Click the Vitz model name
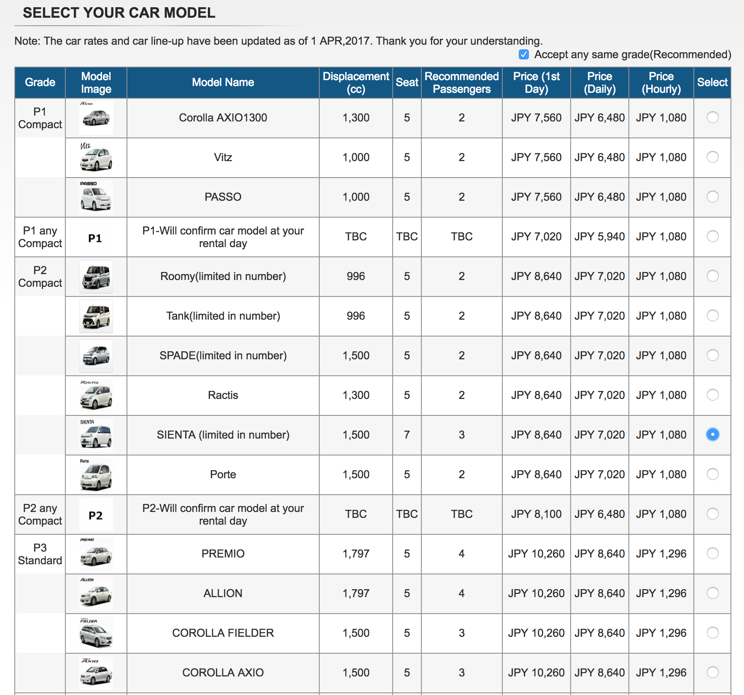The width and height of the screenshot is (744, 695). pos(223,157)
